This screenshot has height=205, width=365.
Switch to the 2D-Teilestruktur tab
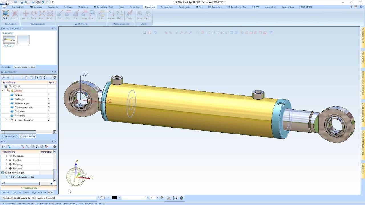[x=9, y=136]
